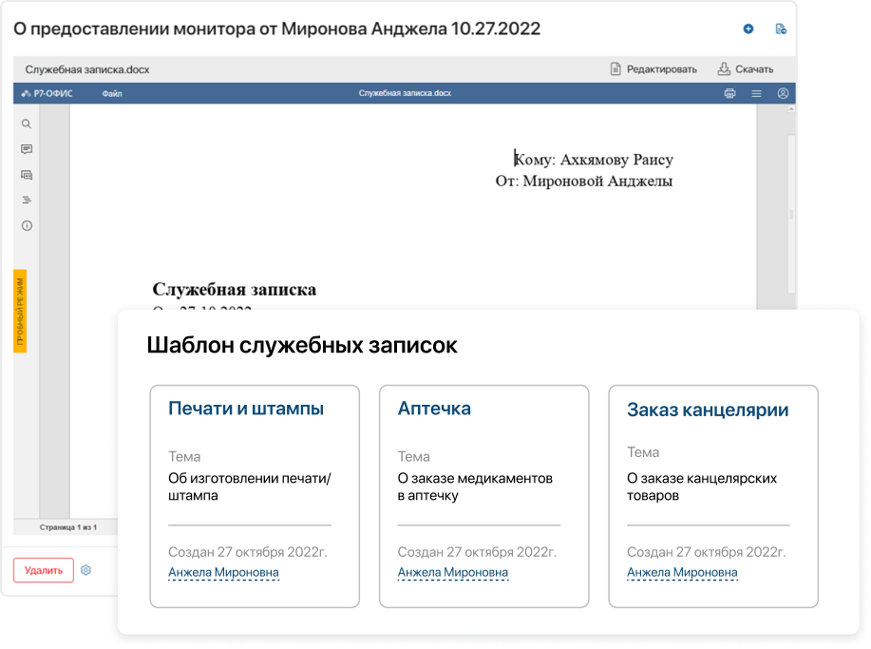871x649 pixels.
Task: Open the comments panel icon
Action: click(26, 149)
